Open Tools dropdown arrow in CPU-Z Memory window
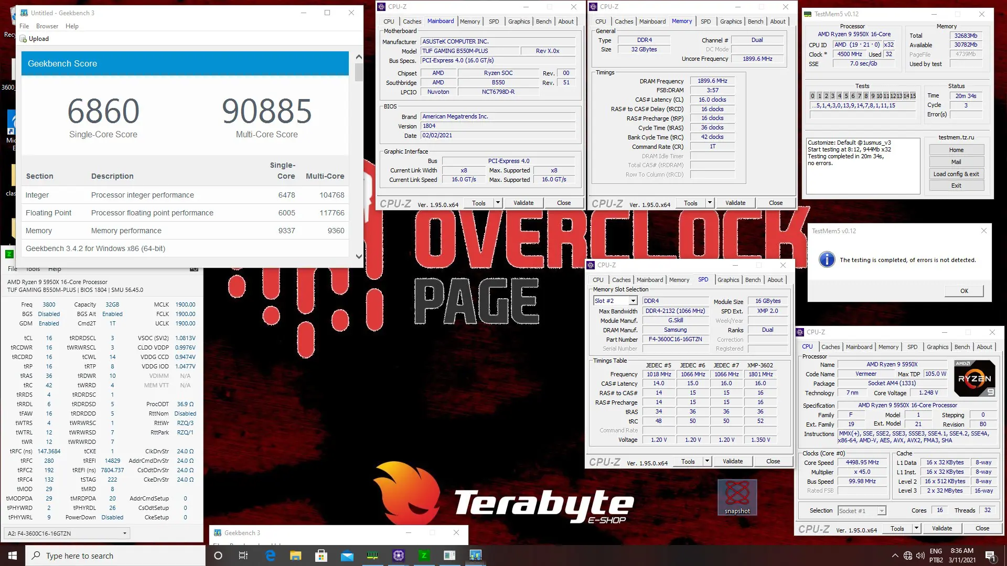The image size is (1007, 566). point(710,203)
